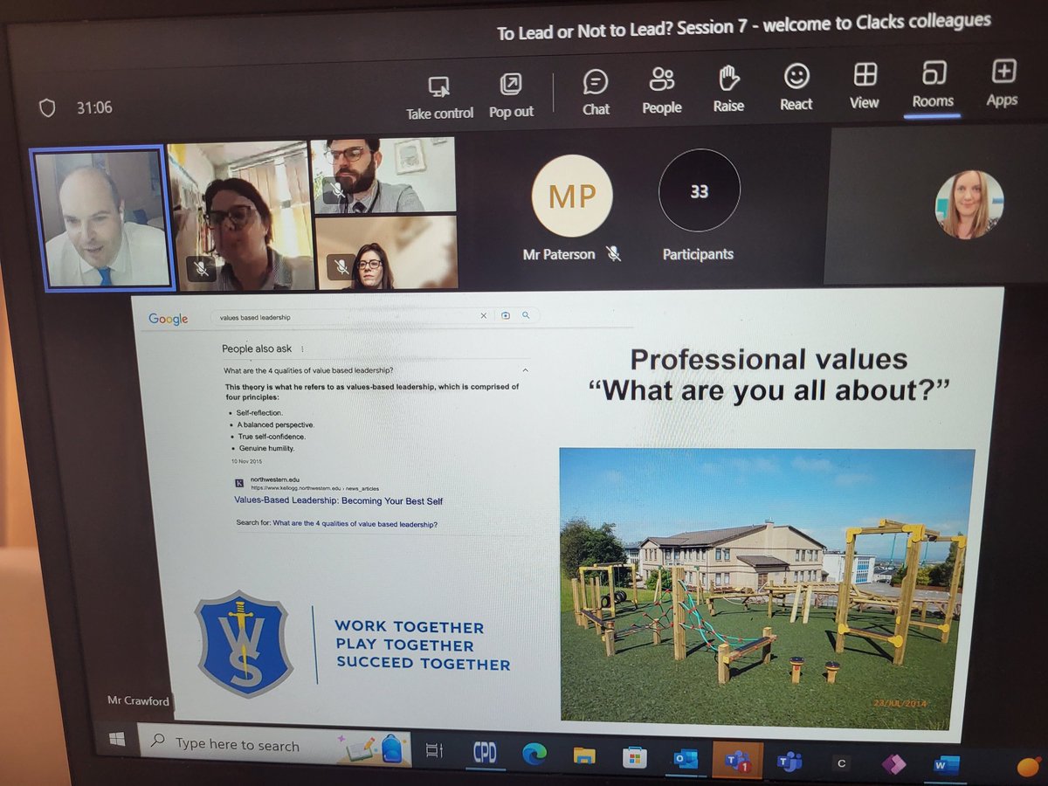The image size is (1048, 786).
Task: Change the meeting View layout
Action: 864,86
